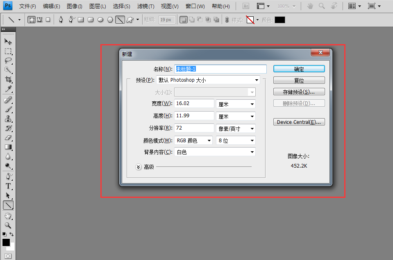Open the 文件(F) menu

point(27,6)
